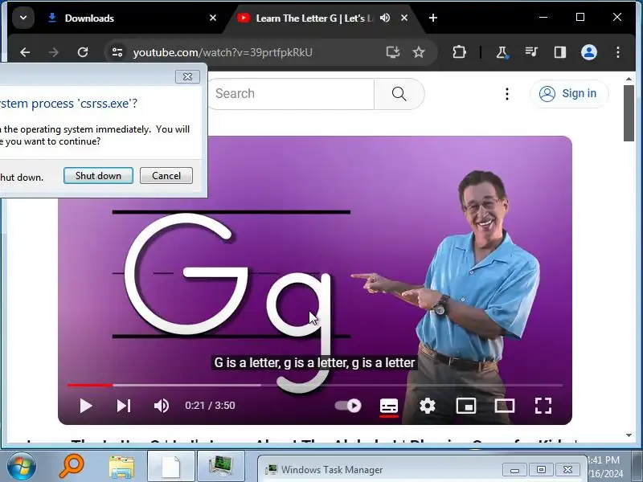This screenshot has height=482, width=643.
Task: Enable miniplayer mode
Action: coord(466,406)
